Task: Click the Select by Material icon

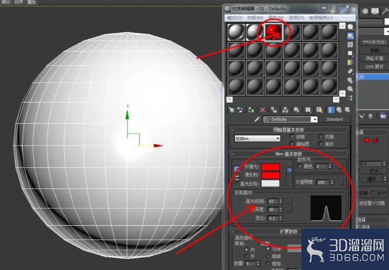Action: (350, 89)
